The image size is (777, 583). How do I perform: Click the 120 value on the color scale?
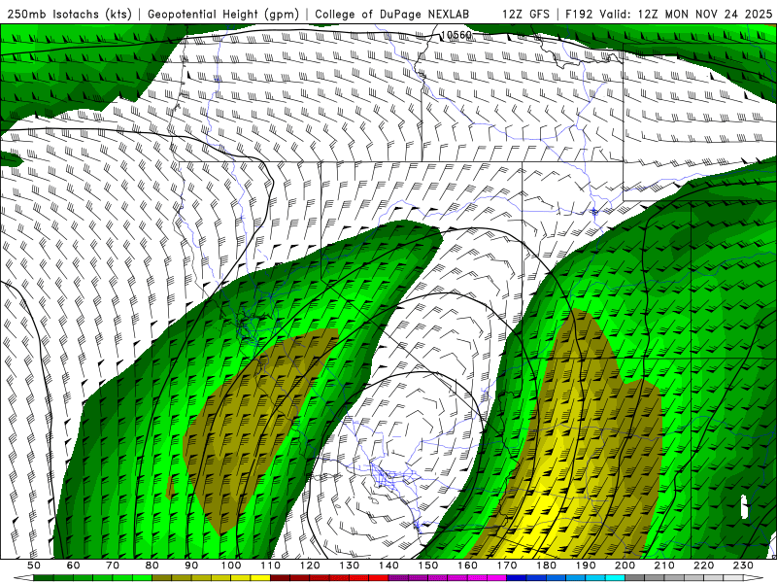pyautogui.click(x=310, y=566)
